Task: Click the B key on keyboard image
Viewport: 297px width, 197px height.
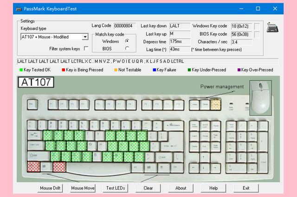Action: click(x=97, y=156)
